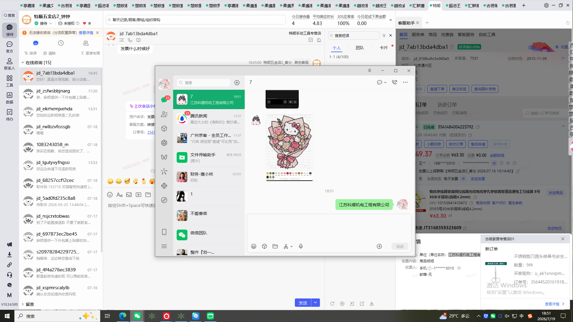The image size is (573, 322).
Task: Expand the daily stats chevron beside 今日促成下单金额
Action: (390, 20)
